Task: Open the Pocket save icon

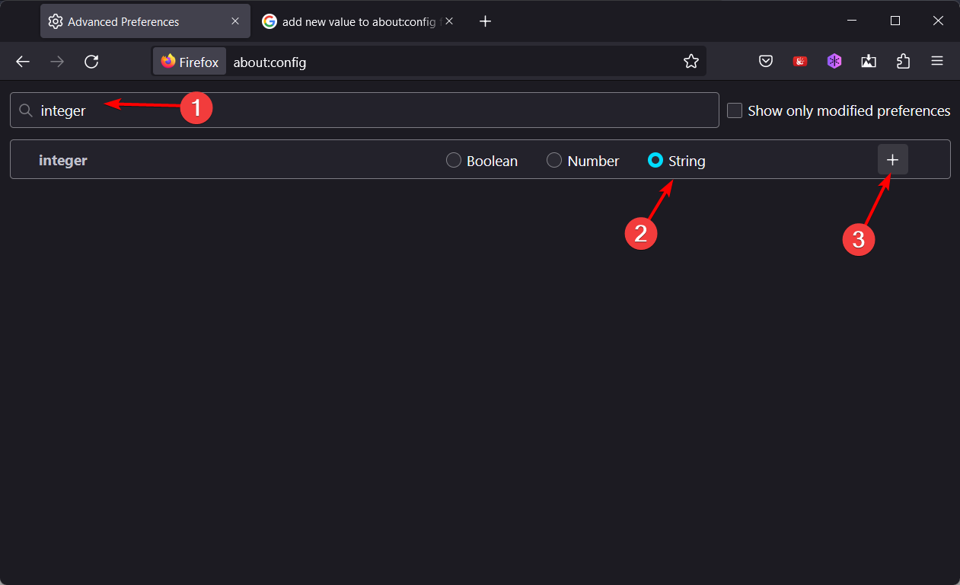Action: 766,62
